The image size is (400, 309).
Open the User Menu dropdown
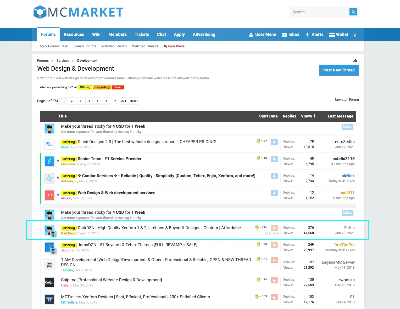pos(263,35)
